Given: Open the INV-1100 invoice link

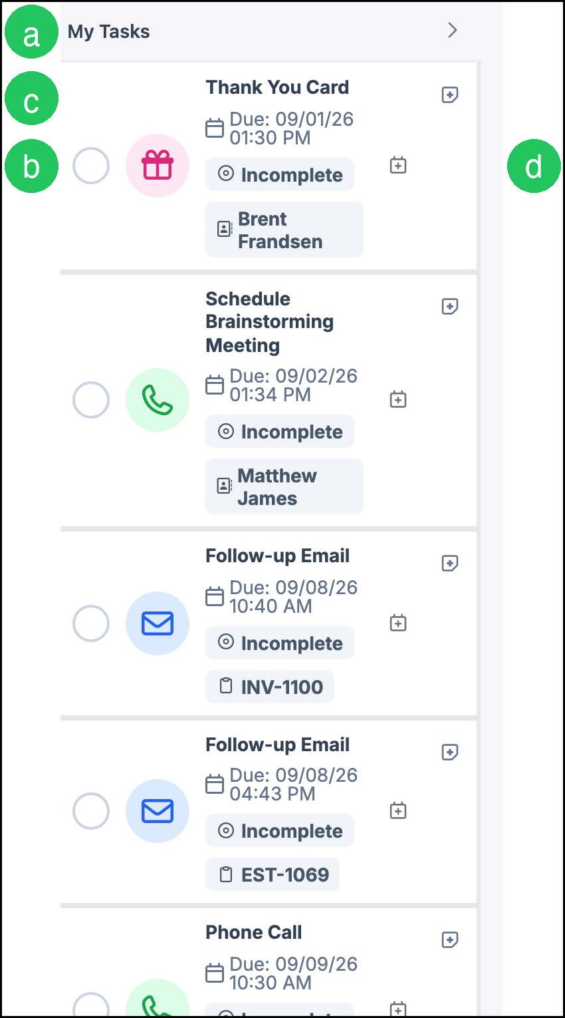Looking at the screenshot, I should point(270,687).
